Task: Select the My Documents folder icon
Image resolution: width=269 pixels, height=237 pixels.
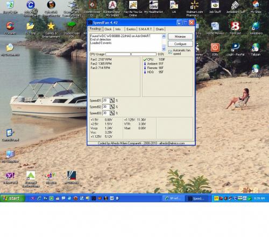Action: pyautogui.click(x=10, y=47)
